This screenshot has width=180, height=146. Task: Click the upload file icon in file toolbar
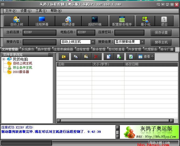click(108, 57)
